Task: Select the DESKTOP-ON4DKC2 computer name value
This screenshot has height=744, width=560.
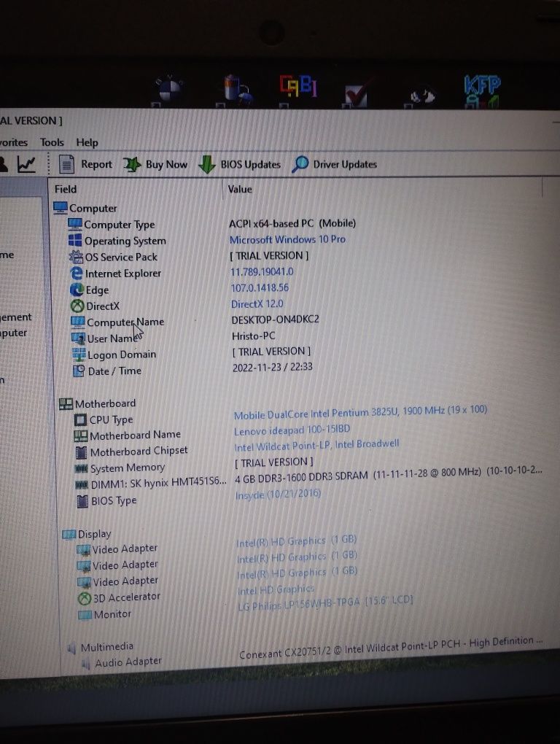Action: tap(275, 319)
